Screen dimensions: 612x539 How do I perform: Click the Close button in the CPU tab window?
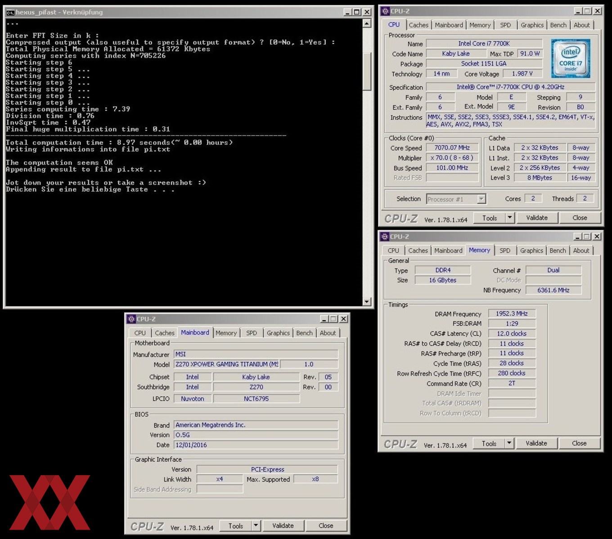[580, 218]
